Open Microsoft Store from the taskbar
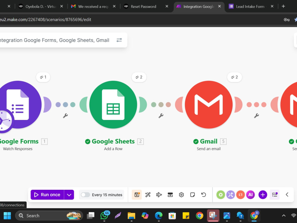The width and height of the screenshot is (297, 223). pyautogui.click(x=172, y=216)
